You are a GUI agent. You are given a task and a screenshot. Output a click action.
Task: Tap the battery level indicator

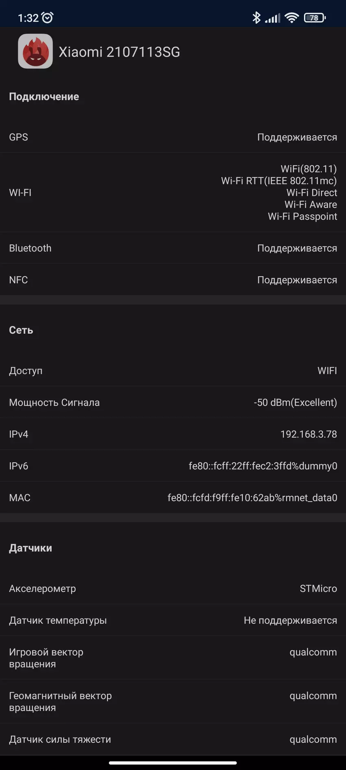coord(315,18)
